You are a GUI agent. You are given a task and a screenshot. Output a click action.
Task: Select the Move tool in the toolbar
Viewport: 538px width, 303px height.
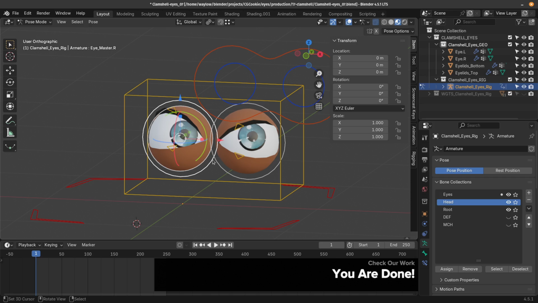[x=10, y=70]
